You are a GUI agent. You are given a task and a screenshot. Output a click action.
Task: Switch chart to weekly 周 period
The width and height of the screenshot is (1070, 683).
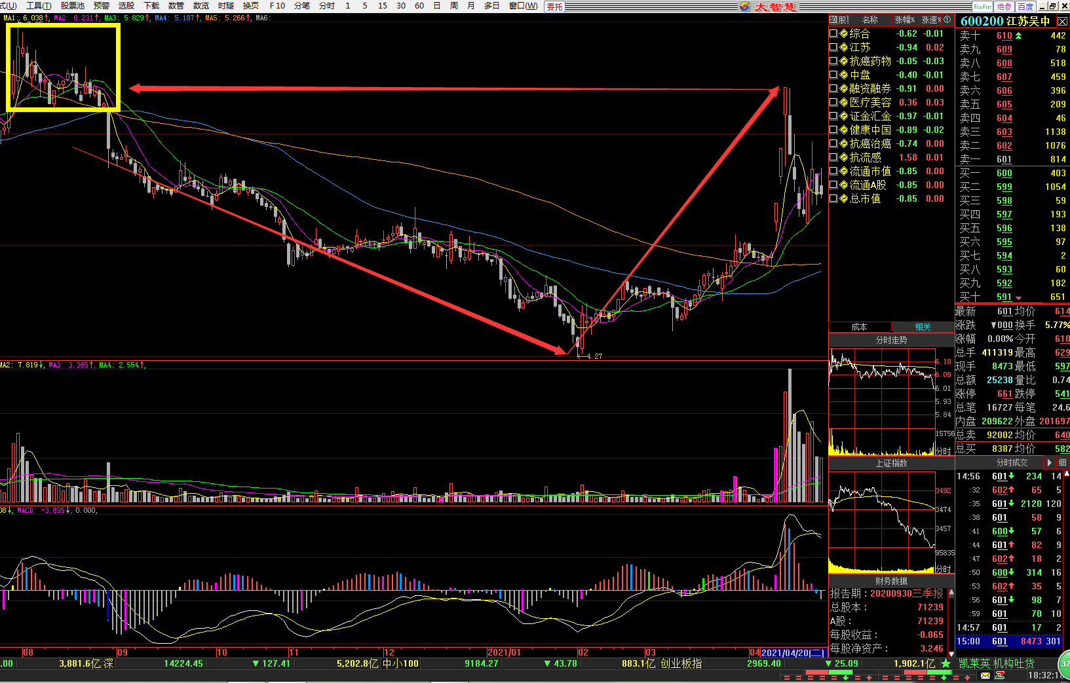[454, 6]
